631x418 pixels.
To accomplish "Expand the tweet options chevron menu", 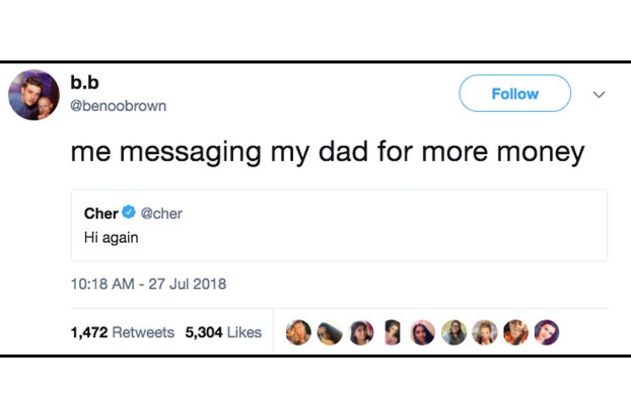I will [x=599, y=94].
